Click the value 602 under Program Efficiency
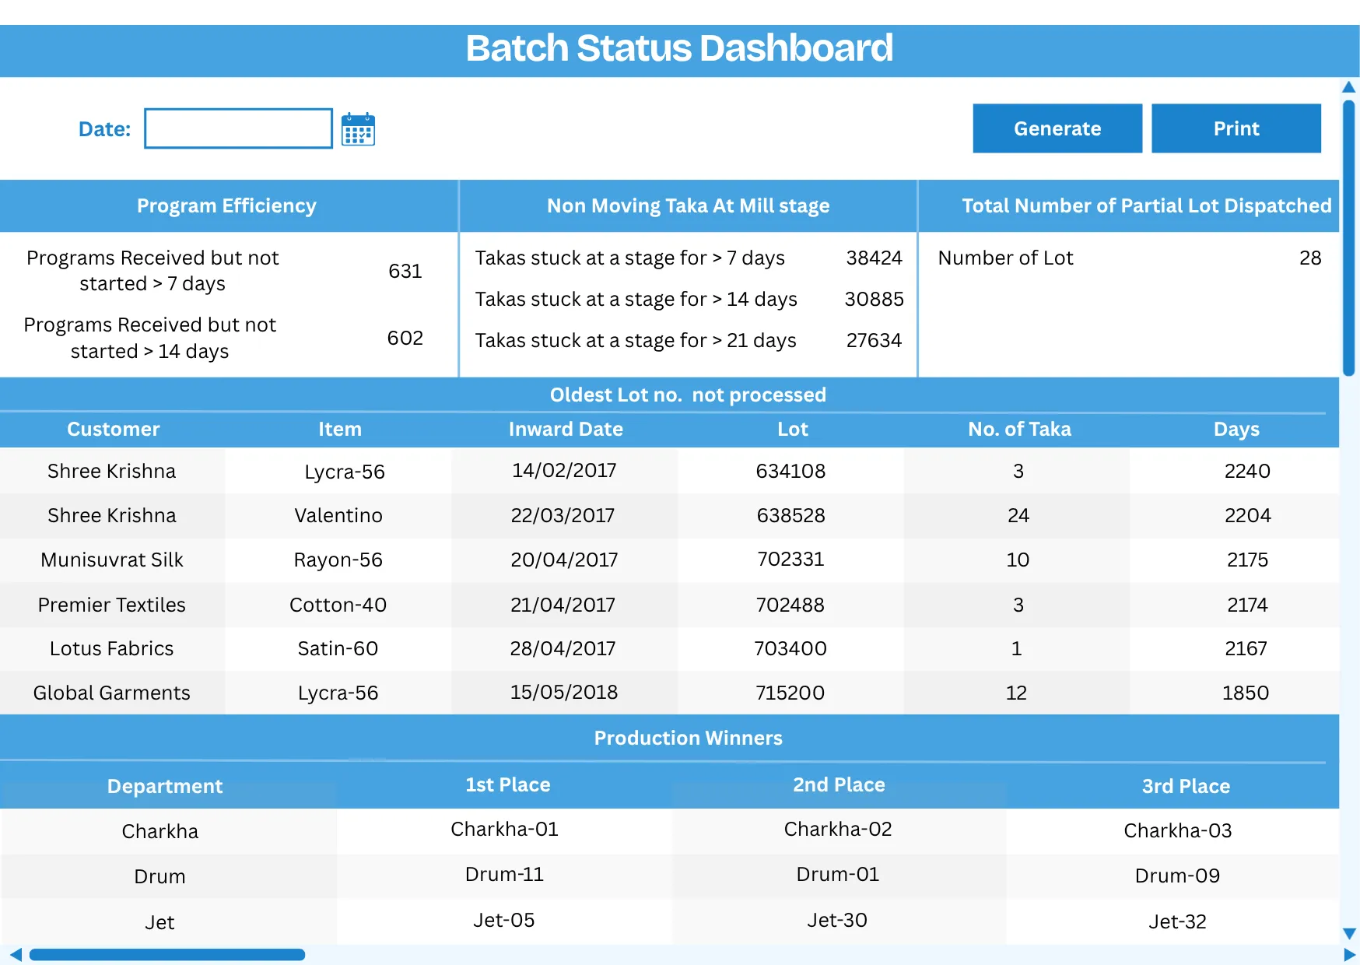Viewport: 1360px width, 965px height. pos(405,338)
